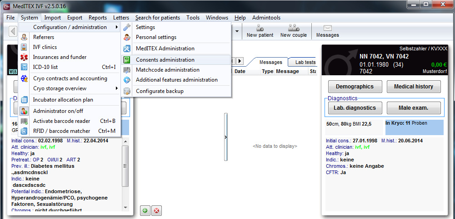
Task: Click the splitter collapse arrow handle
Action: tap(226, 137)
